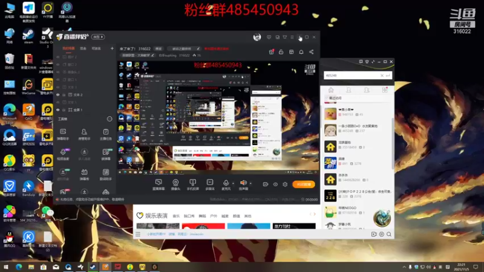
Task: Open the hamburger menu in 直播伴侣 title bar
Action: [x=292, y=37]
